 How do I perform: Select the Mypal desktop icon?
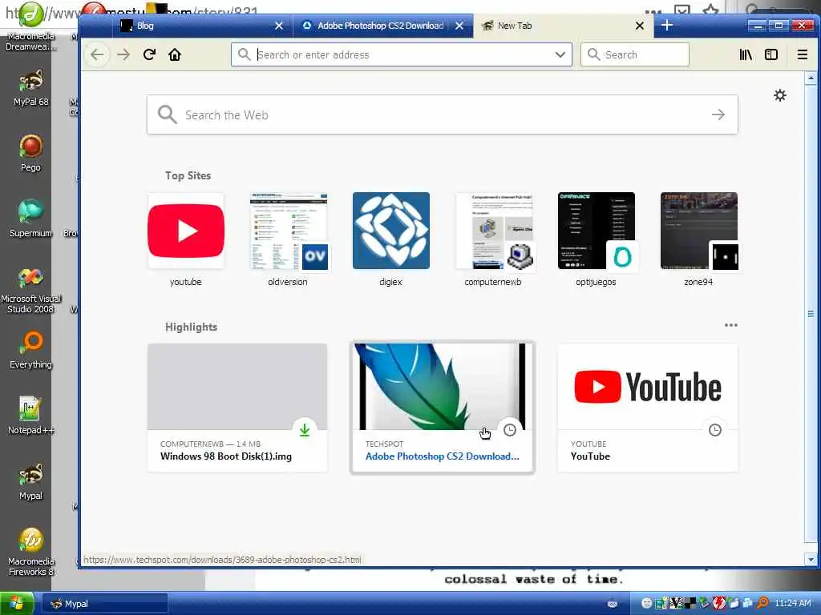(x=31, y=481)
